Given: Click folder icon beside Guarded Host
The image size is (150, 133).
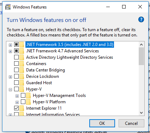Looking at the screenshot, I should point(22,83).
